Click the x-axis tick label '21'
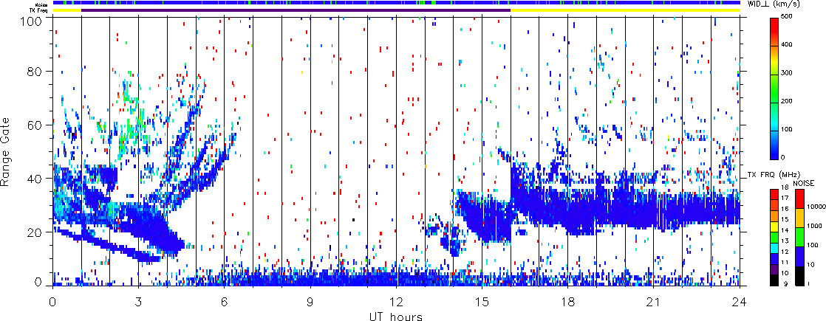Image resolution: width=826 pixels, height=321 pixels. coord(654,302)
